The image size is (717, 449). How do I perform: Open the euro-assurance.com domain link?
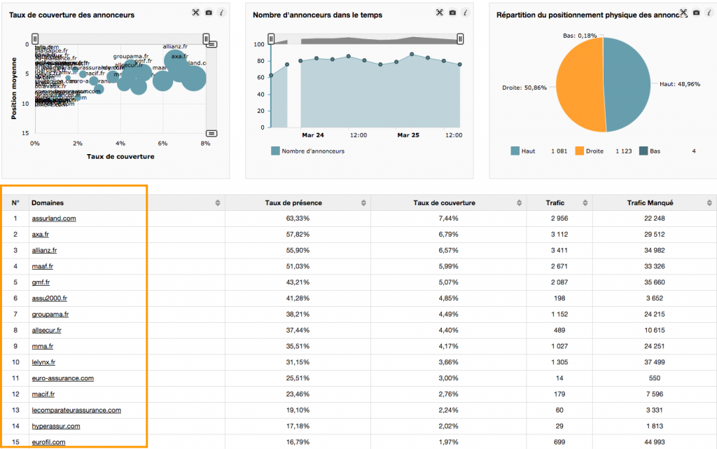click(62, 378)
